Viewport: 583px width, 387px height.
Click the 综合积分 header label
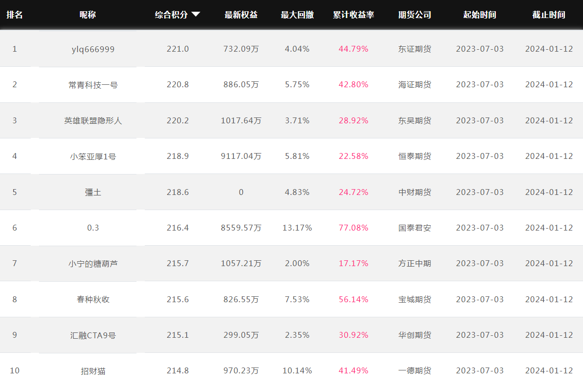point(172,15)
